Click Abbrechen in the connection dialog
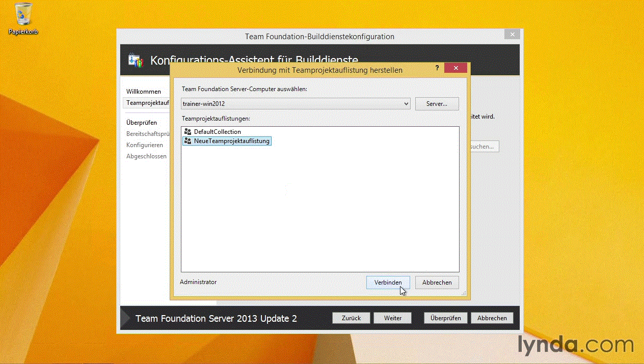 [x=437, y=283]
